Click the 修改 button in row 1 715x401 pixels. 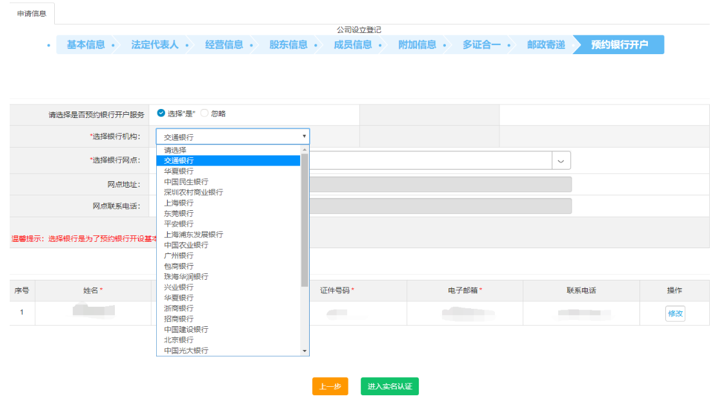tap(675, 313)
